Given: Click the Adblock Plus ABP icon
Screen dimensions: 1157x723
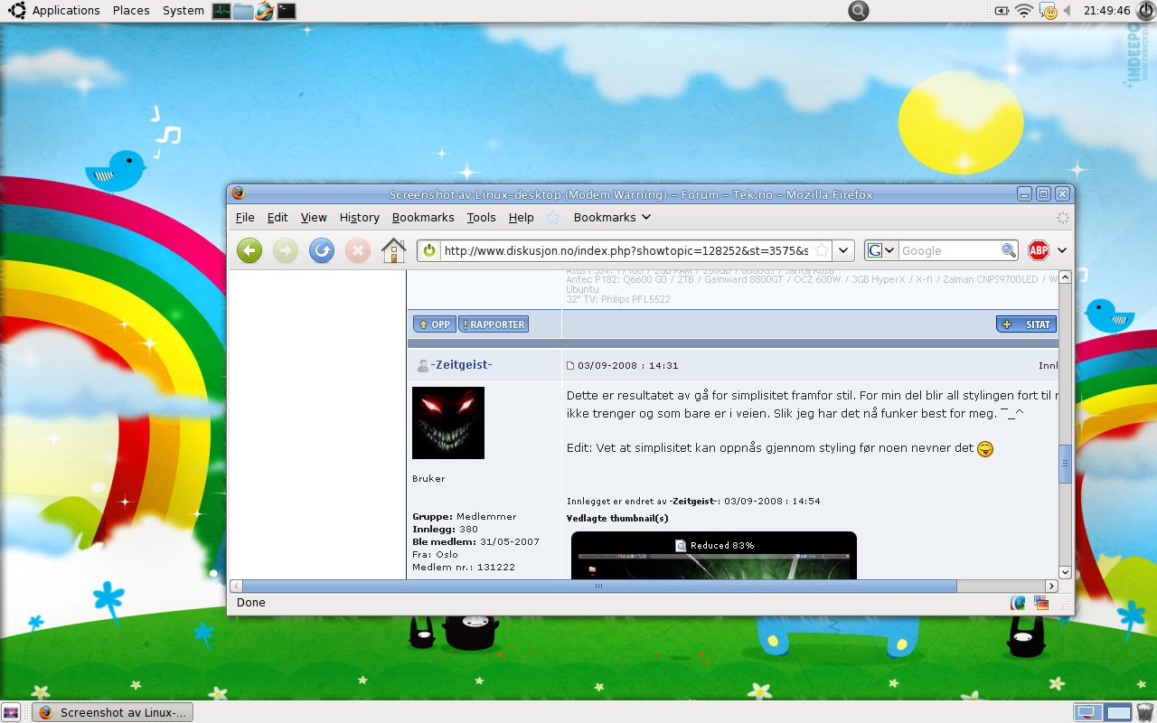Looking at the screenshot, I should coord(1039,250).
